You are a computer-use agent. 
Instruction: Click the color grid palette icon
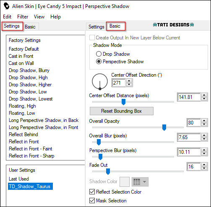[137, 182]
